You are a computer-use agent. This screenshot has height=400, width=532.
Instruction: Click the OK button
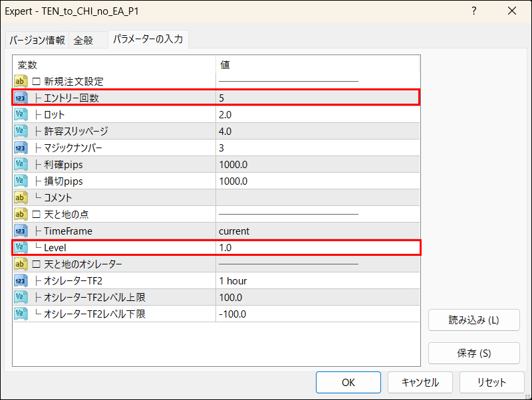tap(348, 382)
